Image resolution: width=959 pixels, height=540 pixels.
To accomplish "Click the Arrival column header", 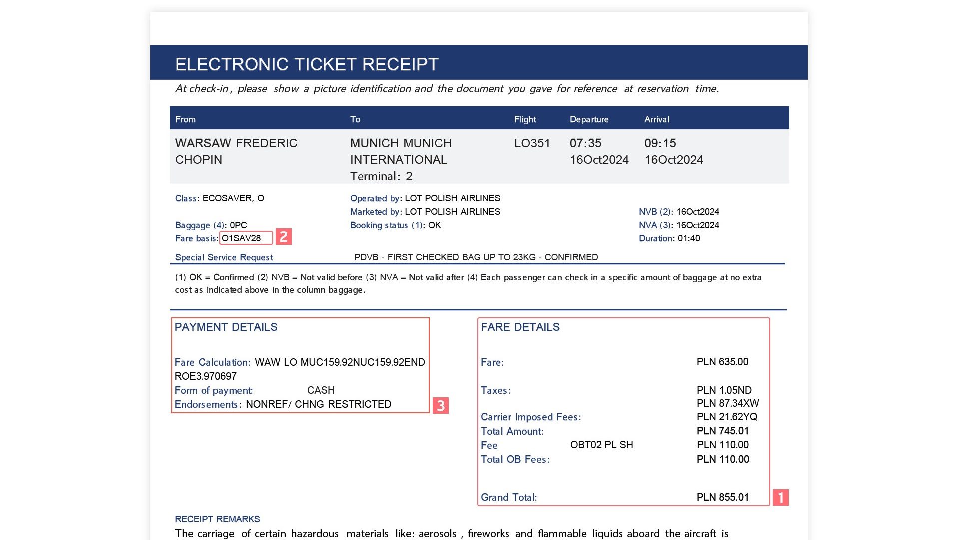I will 657,119.
